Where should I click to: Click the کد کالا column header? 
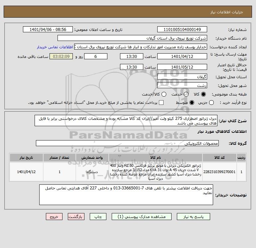pyautogui.click(x=219, y=157)
